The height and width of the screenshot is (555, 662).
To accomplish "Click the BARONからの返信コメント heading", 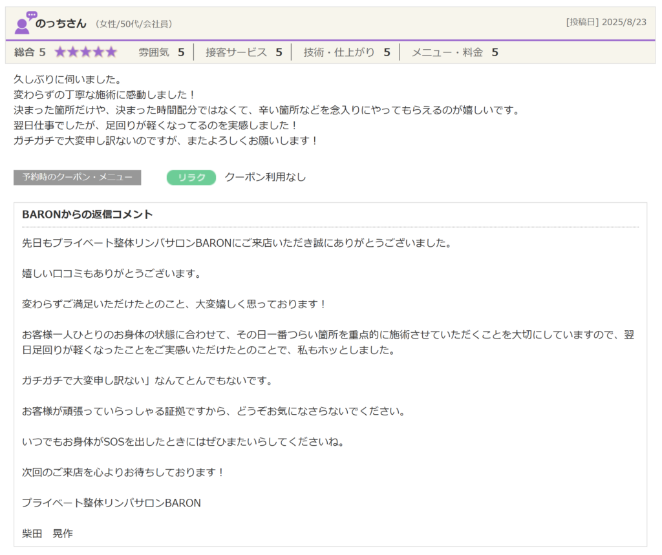I will point(87,215).
